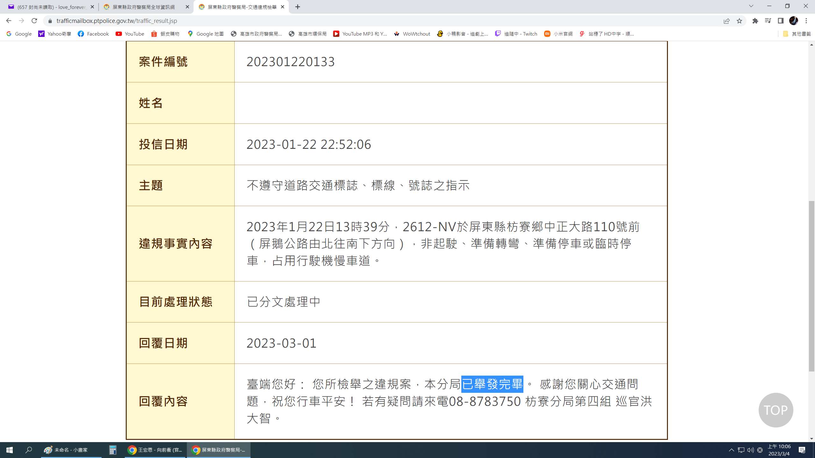The width and height of the screenshot is (815, 458).
Task: Click the round TOP button
Action: point(776,410)
